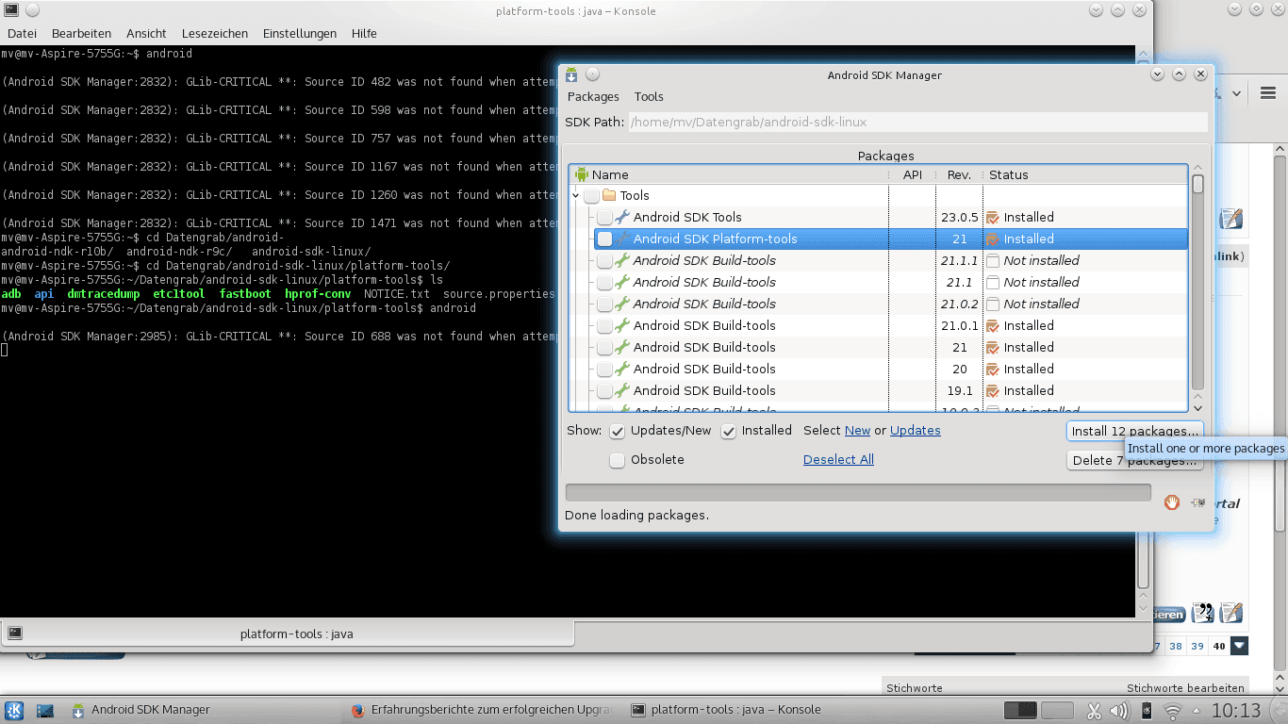Sort packages by Status column header
This screenshot has height=724, width=1288.
coord(1085,174)
